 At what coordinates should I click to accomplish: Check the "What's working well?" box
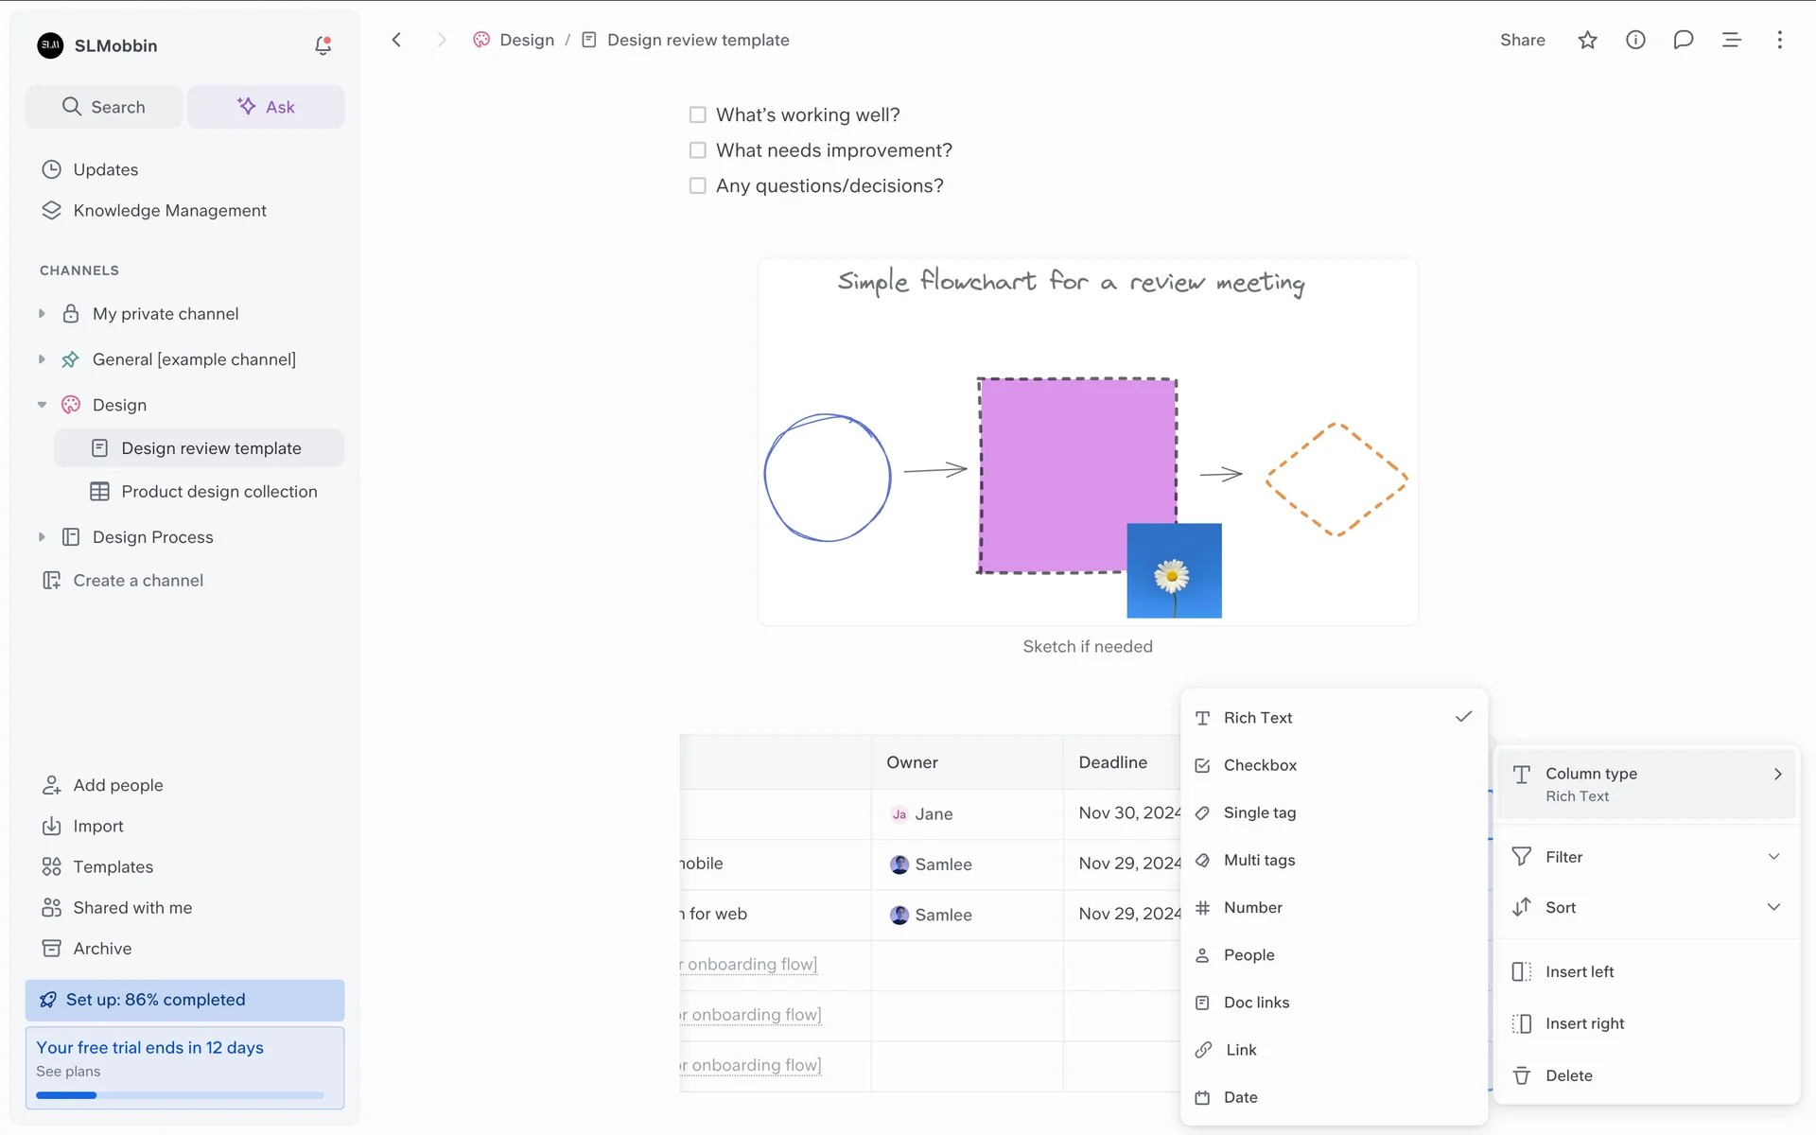pyautogui.click(x=698, y=114)
